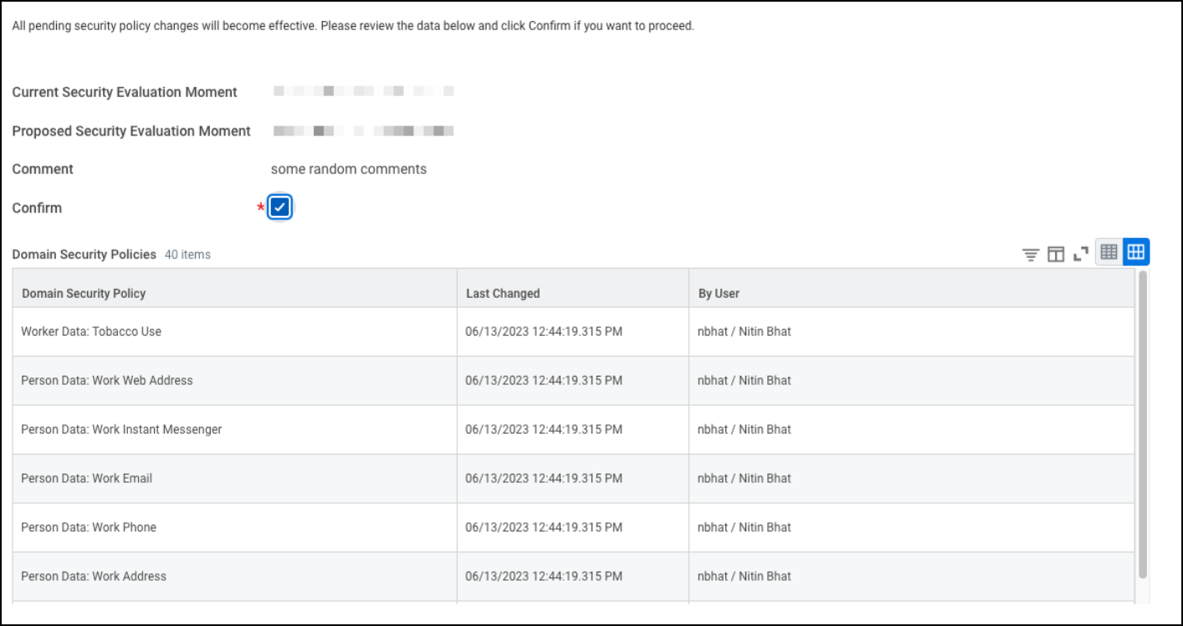Open the table filter options
The height and width of the screenshot is (626, 1183).
coord(1030,252)
